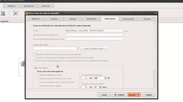Open the wrench and screwdriver tools icon
The width and height of the screenshot is (183, 102).
coord(15,13)
